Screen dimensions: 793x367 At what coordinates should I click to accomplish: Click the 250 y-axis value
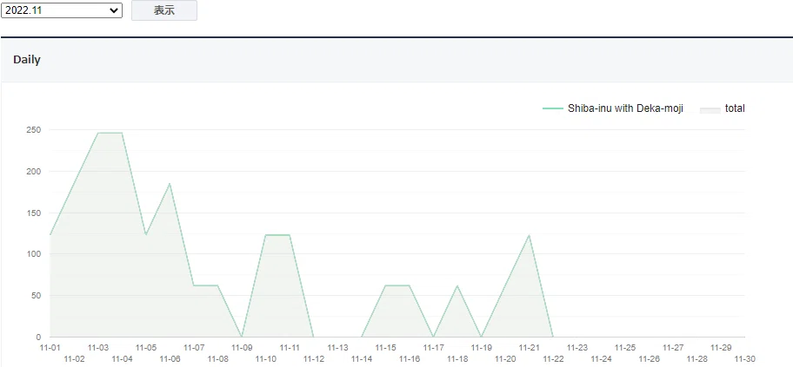tap(34, 130)
